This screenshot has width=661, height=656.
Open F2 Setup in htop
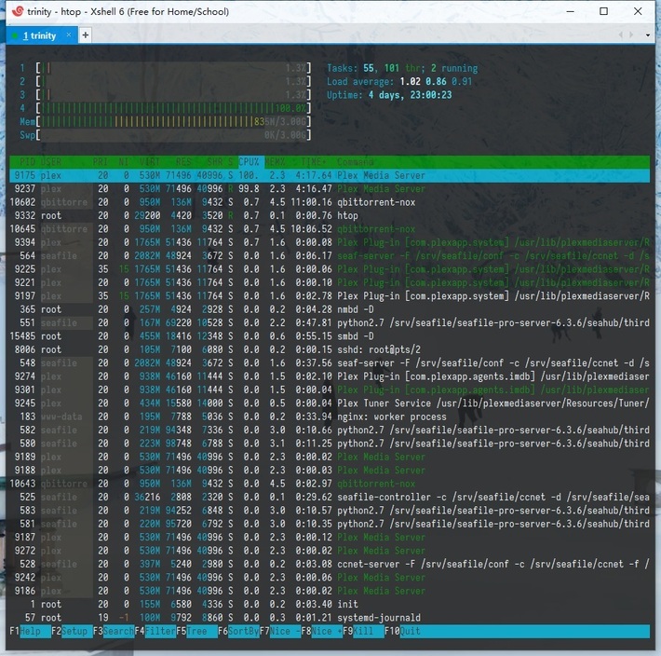74,631
